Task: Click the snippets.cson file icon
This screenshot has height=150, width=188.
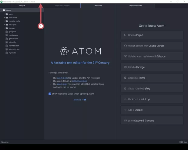Action: click(x=7, y=49)
